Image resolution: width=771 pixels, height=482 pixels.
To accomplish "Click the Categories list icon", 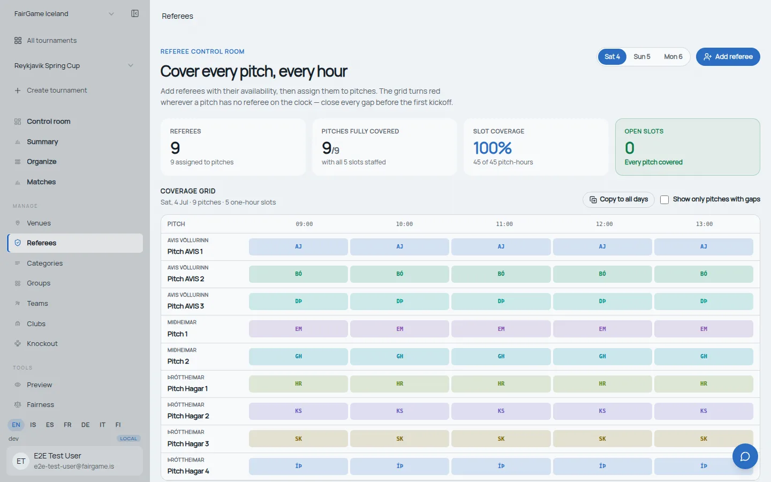I will coord(18,263).
